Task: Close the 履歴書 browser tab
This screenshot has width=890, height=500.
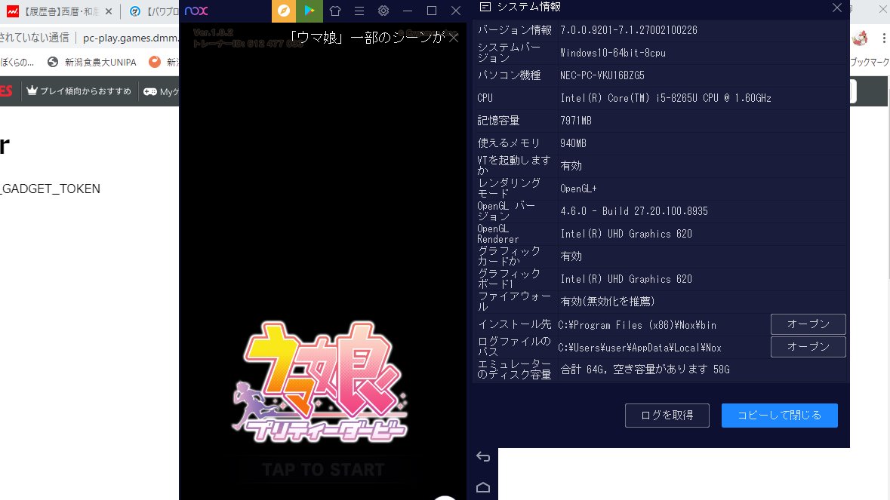Action: [109, 11]
